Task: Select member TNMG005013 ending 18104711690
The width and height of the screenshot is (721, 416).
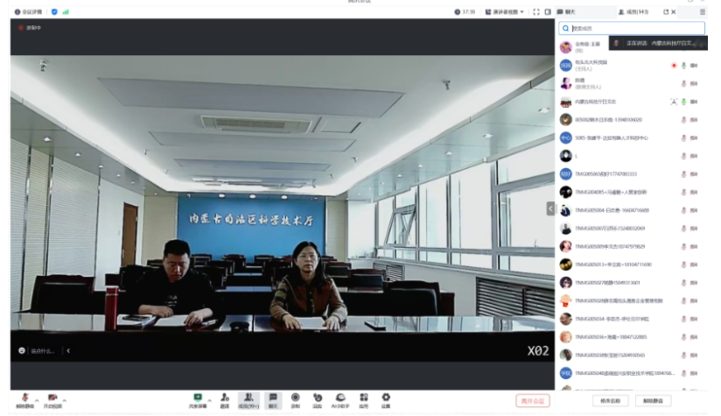Action: click(632, 264)
